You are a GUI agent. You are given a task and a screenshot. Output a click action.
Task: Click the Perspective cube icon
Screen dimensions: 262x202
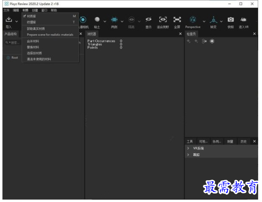tap(193, 19)
